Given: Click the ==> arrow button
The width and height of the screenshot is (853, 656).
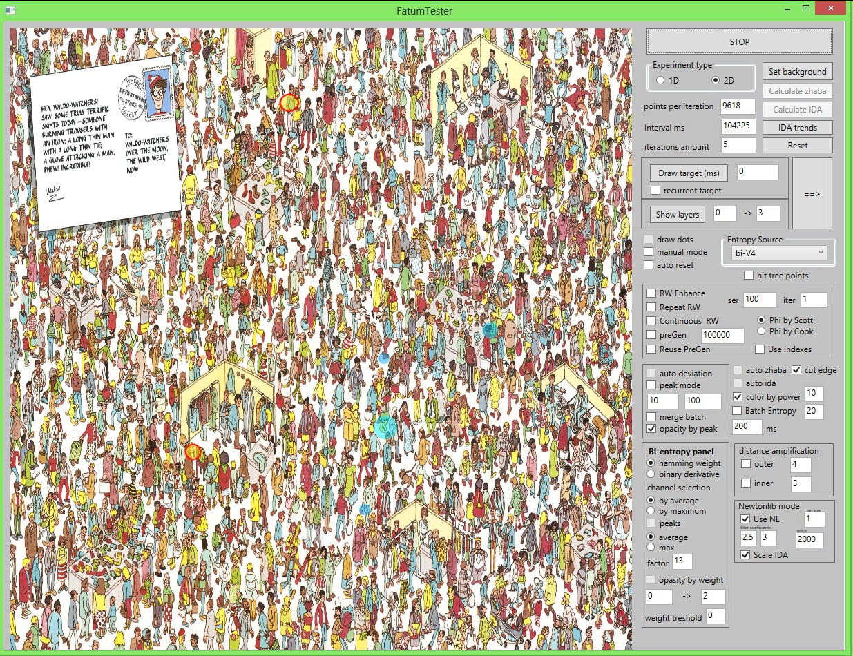Looking at the screenshot, I should click(812, 193).
